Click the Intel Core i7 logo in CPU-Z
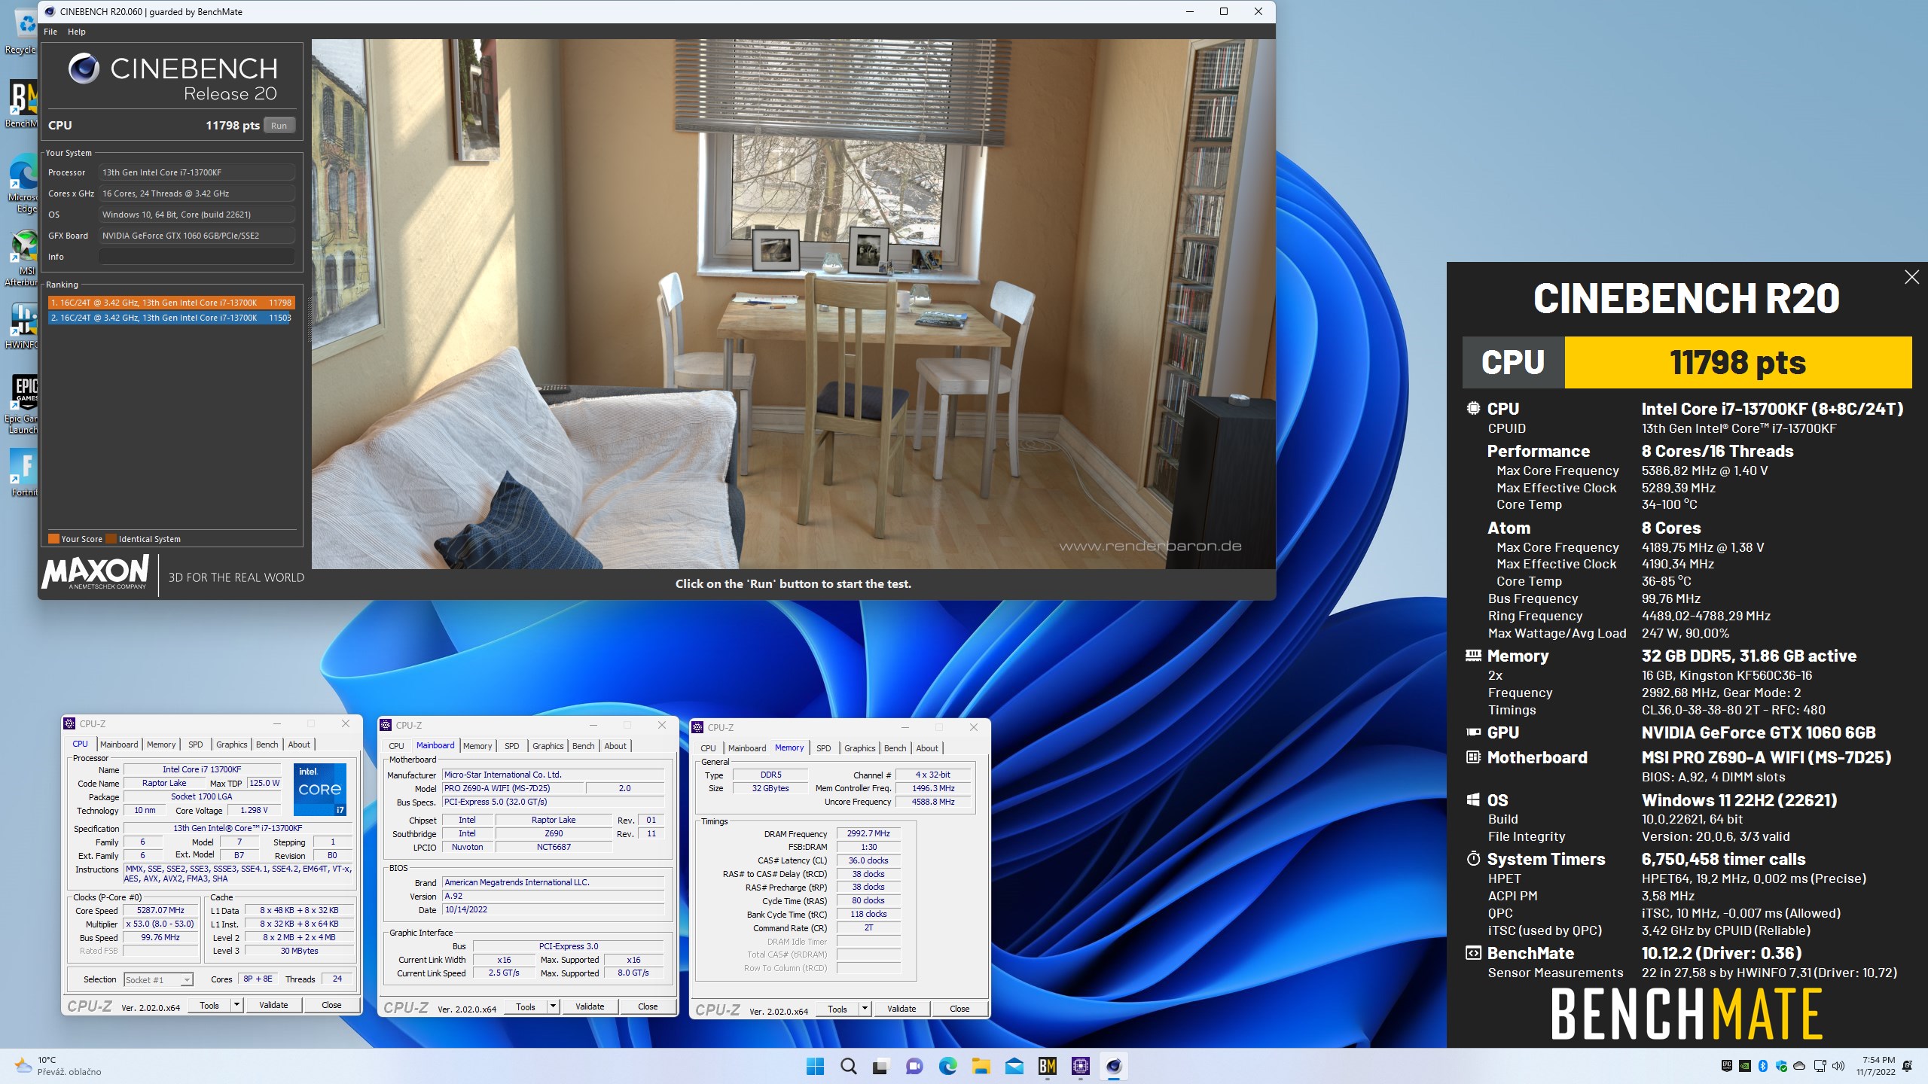The image size is (1928, 1084). click(x=320, y=790)
